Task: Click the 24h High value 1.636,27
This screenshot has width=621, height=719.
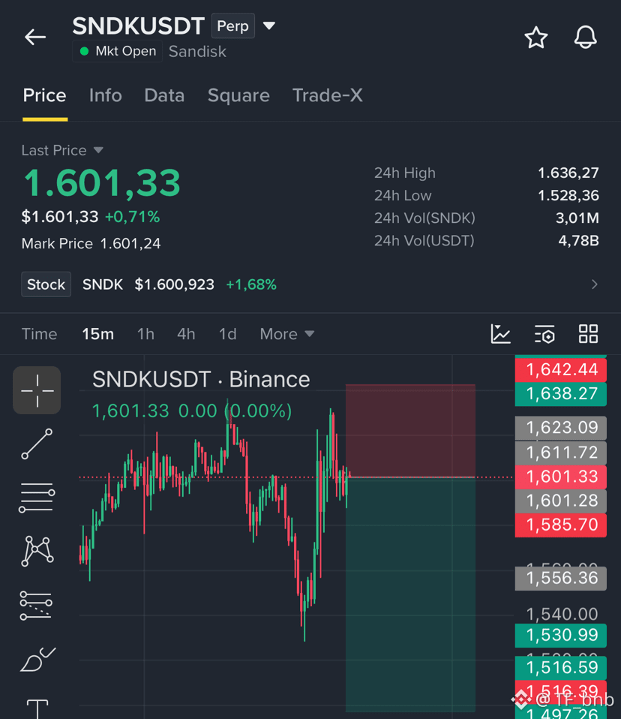Action: (568, 173)
